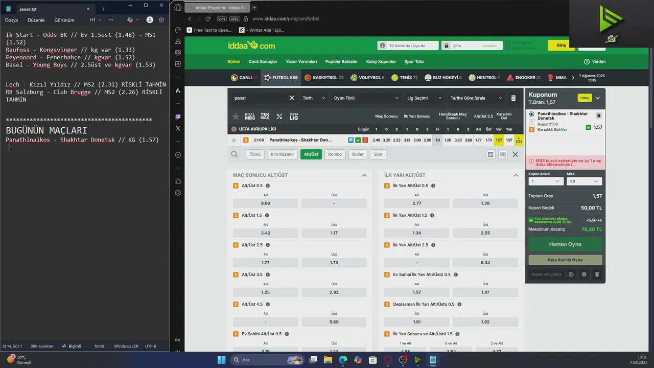
Task: Open Spor Toto menu
Action: tap(414, 62)
